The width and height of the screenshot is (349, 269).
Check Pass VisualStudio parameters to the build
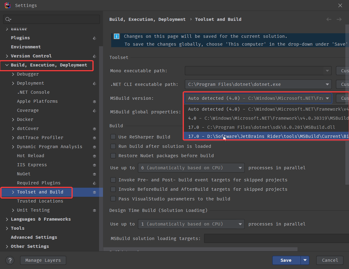point(113,199)
